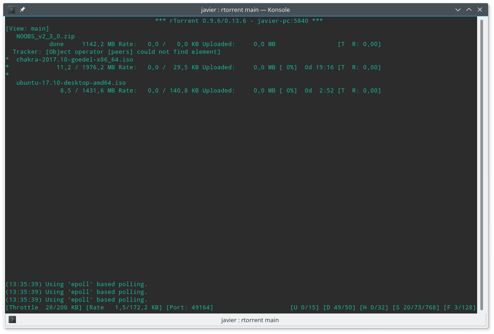The width and height of the screenshot is (494, 334).
Task: Click the last 'epoll' based polling log line
Action: point(77,300)
